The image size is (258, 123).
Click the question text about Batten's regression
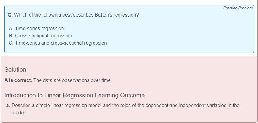click(x=73, y=15)
